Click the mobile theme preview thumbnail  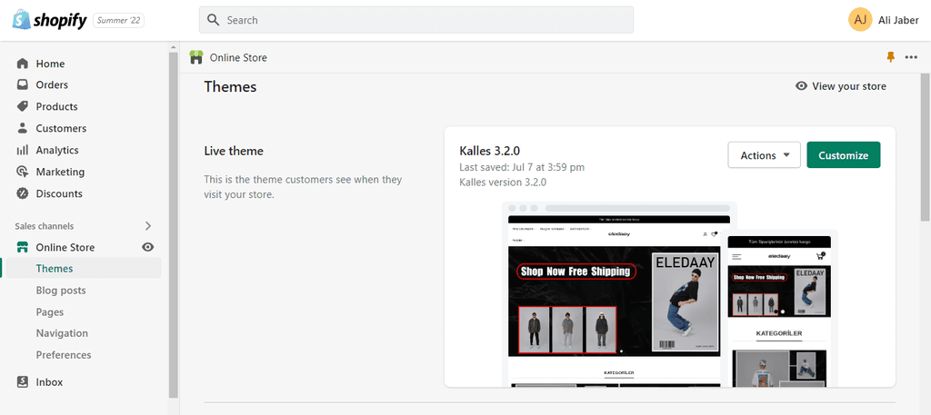(x=779, y=308)
